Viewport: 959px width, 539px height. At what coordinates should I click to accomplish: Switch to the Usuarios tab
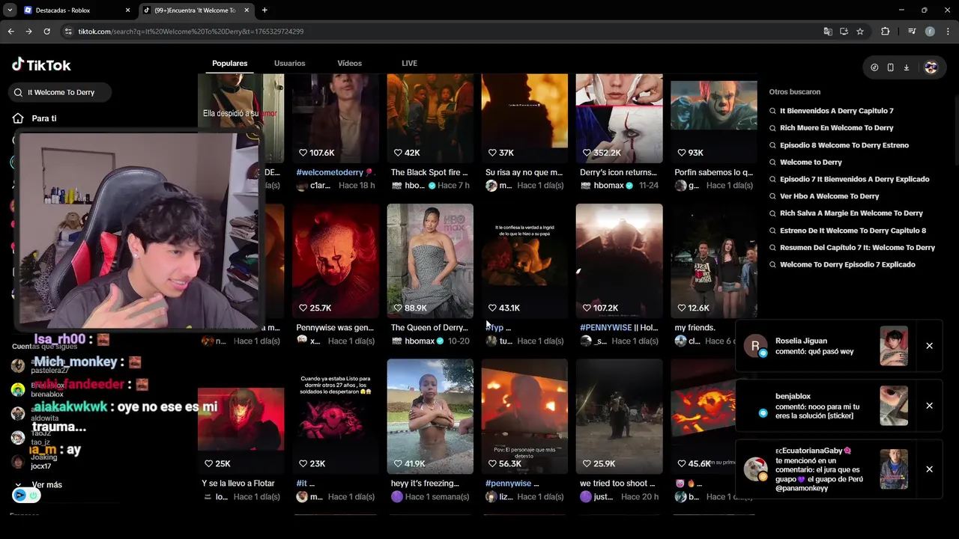(289, 64)
